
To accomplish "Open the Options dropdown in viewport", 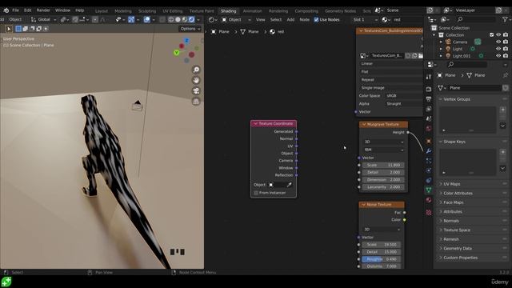I will coord(190,29).
